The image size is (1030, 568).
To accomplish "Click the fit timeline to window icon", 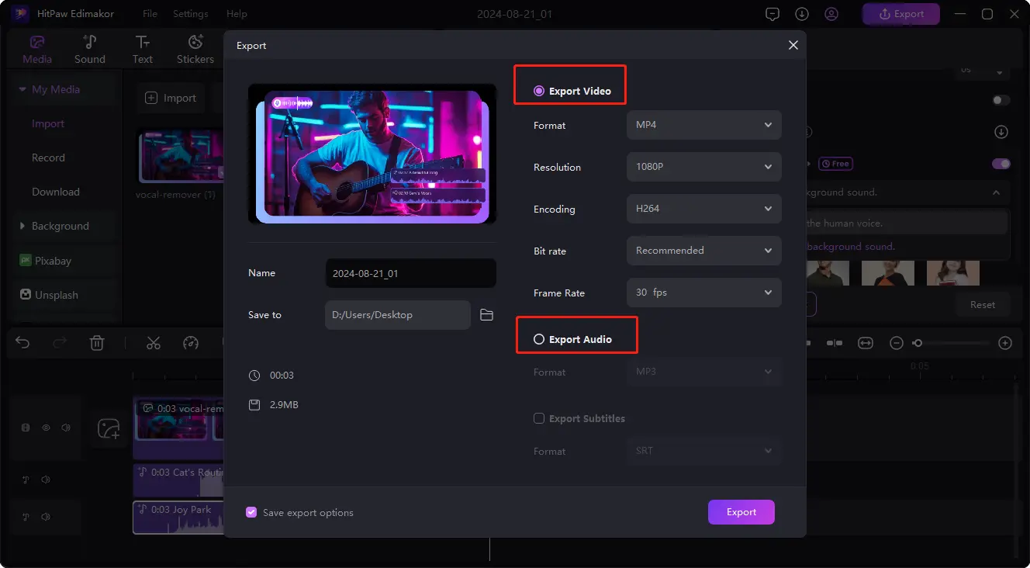I will 866,343.
